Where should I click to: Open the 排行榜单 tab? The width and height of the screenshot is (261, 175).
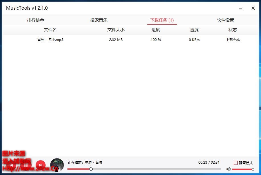coord(35,20)
